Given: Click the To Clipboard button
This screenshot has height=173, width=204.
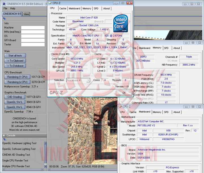Looking at the screenshot, I should pyautogui.click(x=15, y=60).
